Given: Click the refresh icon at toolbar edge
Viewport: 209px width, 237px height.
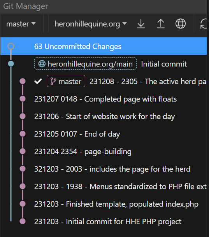Looking at the screenshot, I should [x=204, y=24].
